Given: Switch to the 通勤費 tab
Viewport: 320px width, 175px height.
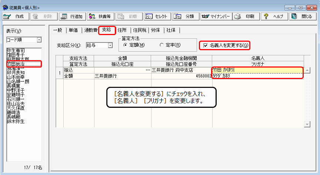Looking at the screenshot, I should pos(91,30).
